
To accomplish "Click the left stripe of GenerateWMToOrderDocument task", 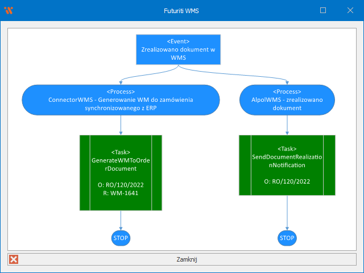I will pyautogui.click(x=85, y=172).
